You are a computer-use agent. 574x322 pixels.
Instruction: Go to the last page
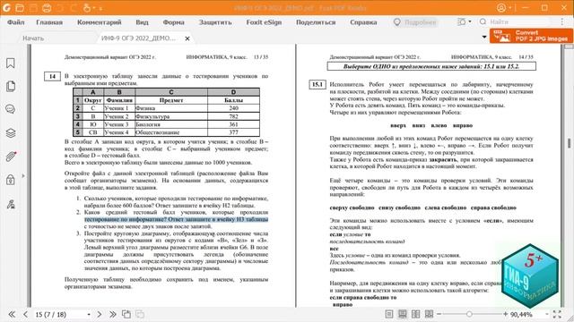(x=113, y=314)
